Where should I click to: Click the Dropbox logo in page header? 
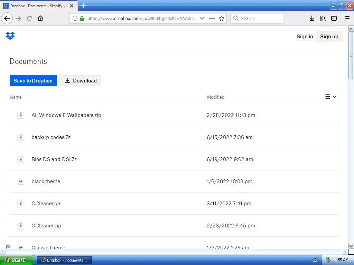[x=10, y=36]
